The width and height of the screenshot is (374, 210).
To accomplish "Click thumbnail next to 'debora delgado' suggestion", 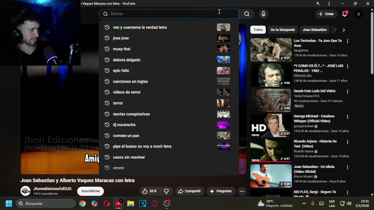I will (x=224, y=60).
